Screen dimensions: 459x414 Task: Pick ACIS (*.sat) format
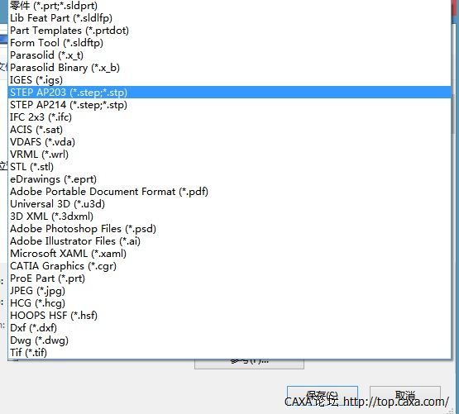pos(230,130)
